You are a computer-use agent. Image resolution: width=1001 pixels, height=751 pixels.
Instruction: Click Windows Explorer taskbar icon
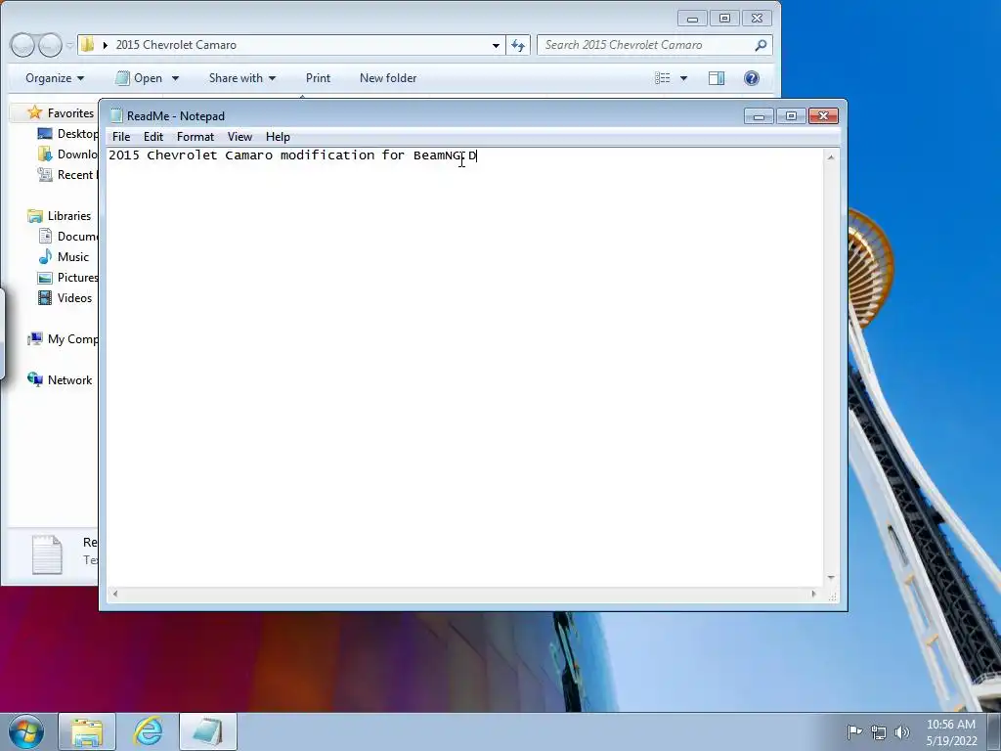click(87, 731)
